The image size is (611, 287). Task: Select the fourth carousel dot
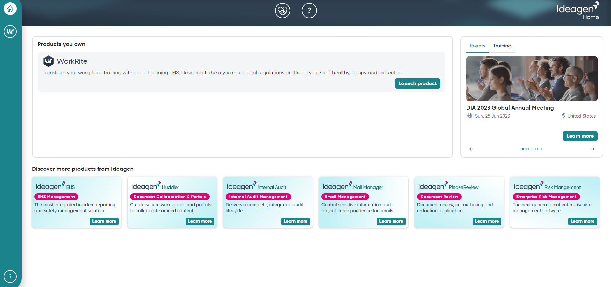[x=536, y=149]
